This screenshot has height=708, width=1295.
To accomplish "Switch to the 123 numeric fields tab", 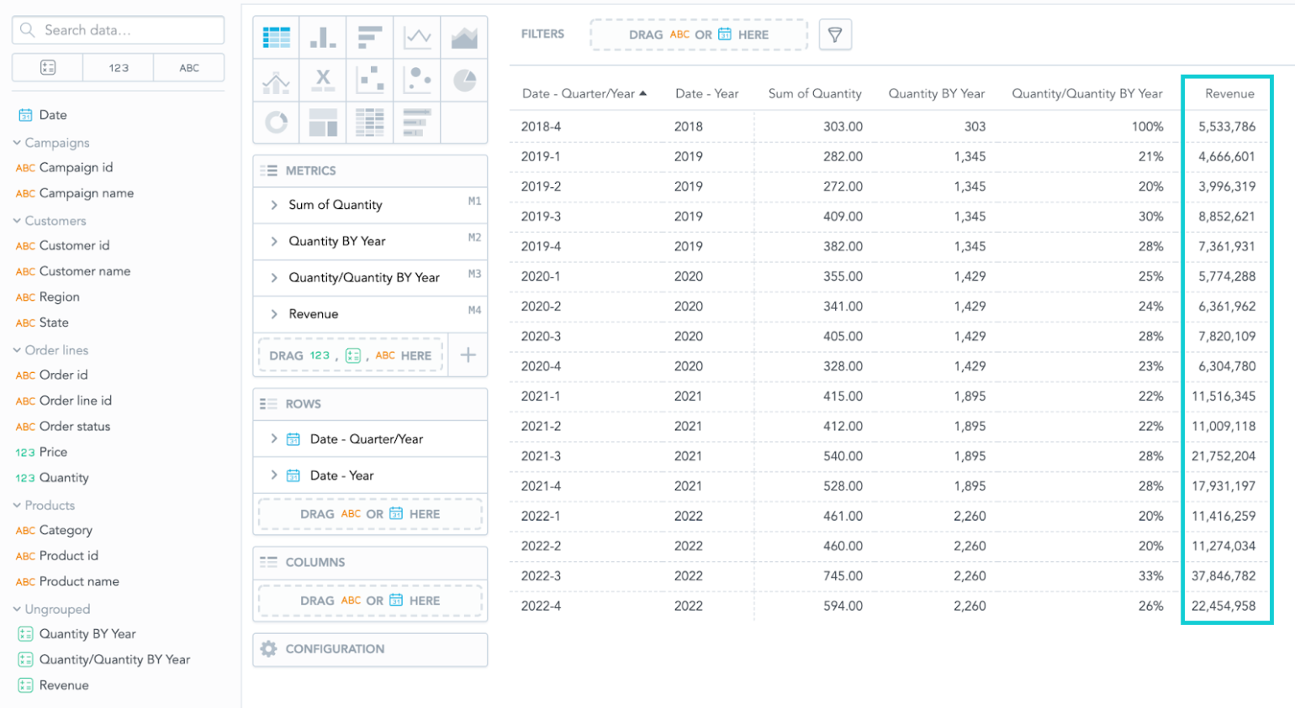I will 118,67.
